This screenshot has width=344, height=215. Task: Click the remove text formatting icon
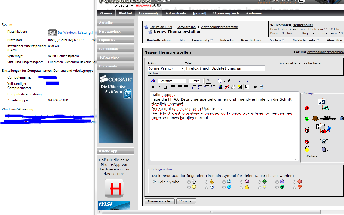(x=153, y=81)
